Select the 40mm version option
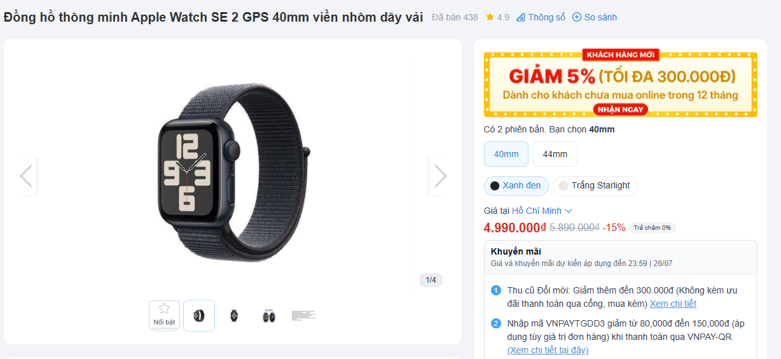The height and width of the screenshot is (359, 781). [506, 154]
